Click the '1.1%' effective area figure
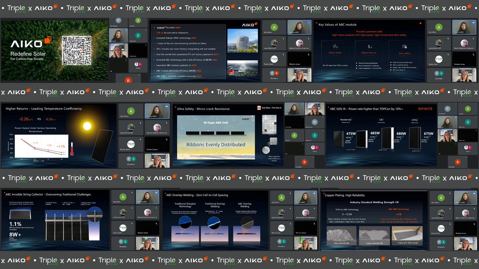Screen dimensions: 479x269 coord(15,224)
